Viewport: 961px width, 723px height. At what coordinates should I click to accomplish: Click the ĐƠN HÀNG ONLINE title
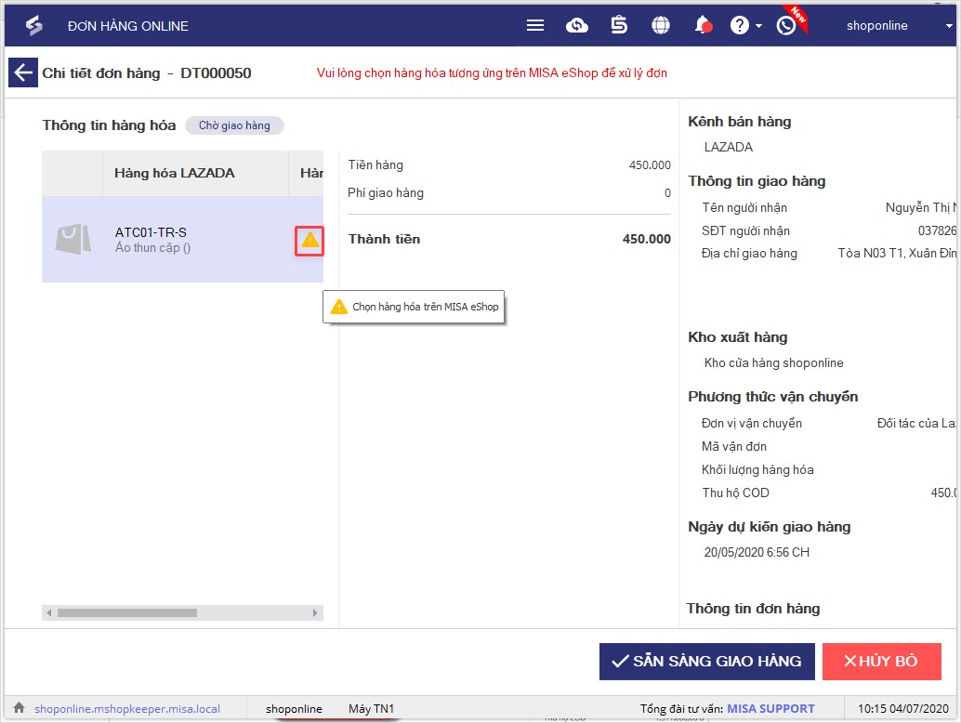coord(128,26)
